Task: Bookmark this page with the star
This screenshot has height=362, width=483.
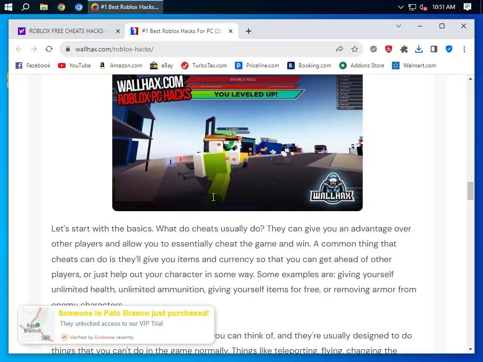Action: (x=355, y=49)
